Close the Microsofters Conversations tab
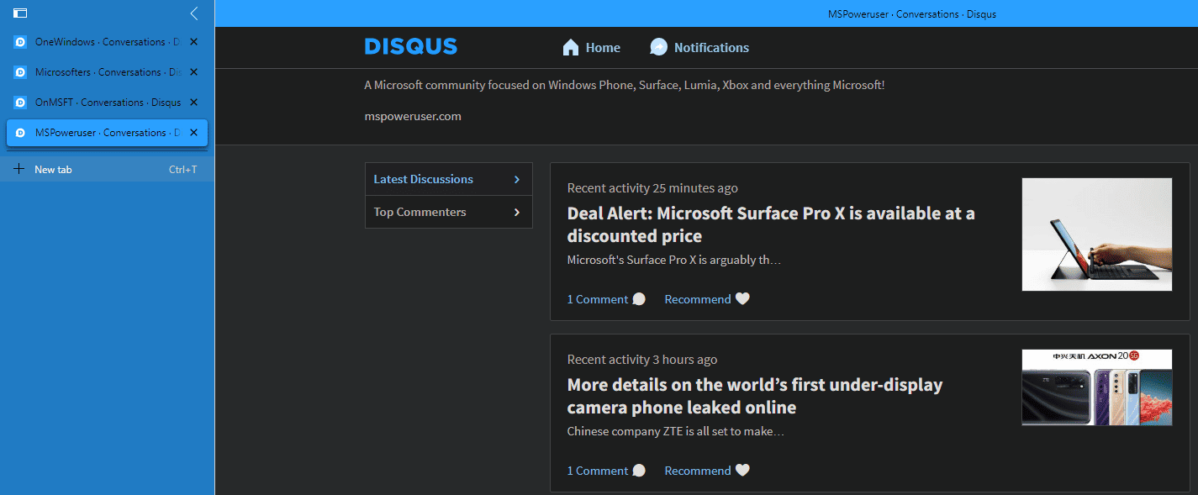 (x=193, y=72)
